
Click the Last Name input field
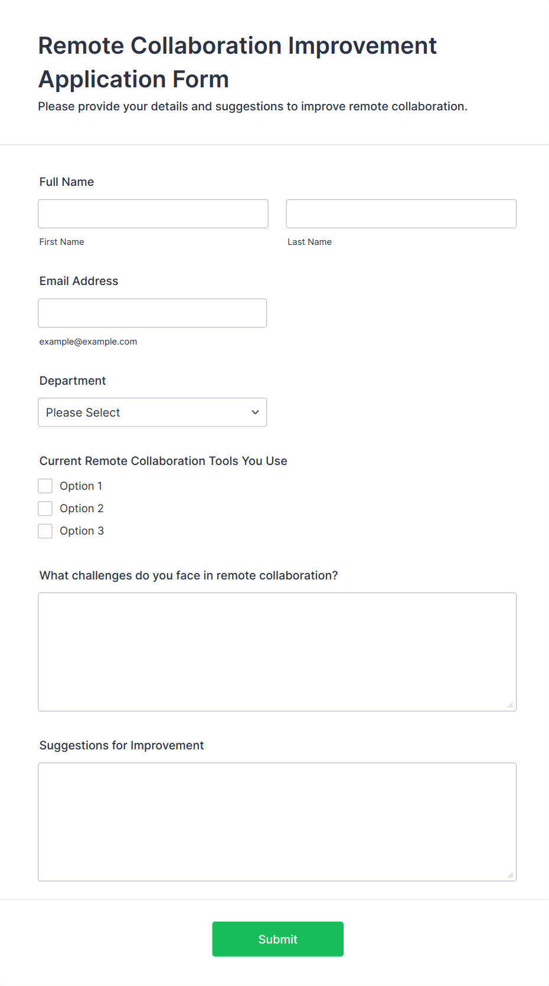pos(401,214)
